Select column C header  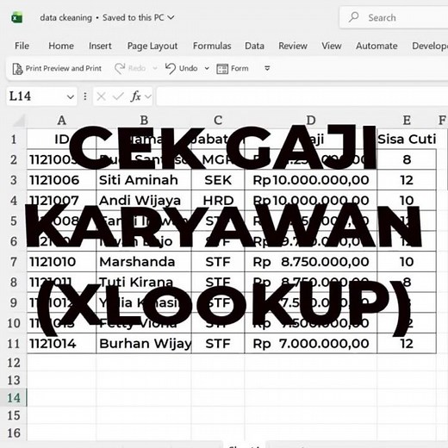pos(218,121)
